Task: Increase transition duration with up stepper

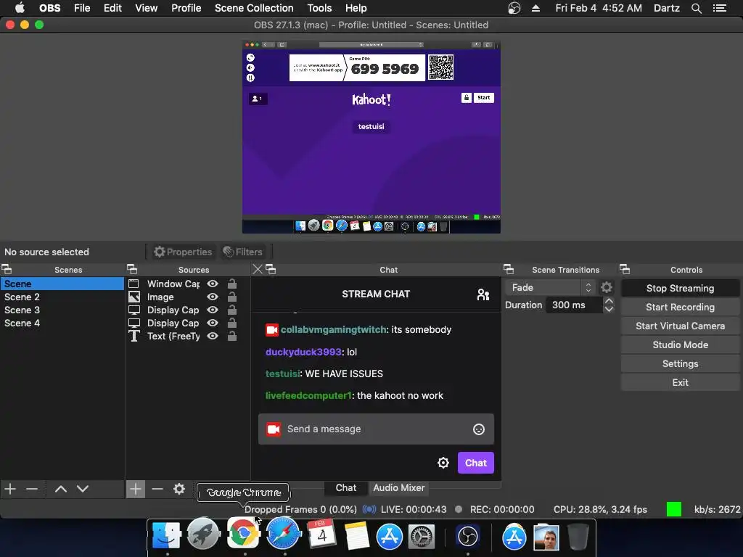Action: click(x=609, y=301)
